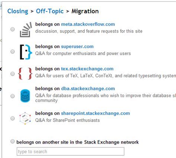Click the SharePoint hexagon logo icon
Screen dimensions: 176x158
click(25, 118)
